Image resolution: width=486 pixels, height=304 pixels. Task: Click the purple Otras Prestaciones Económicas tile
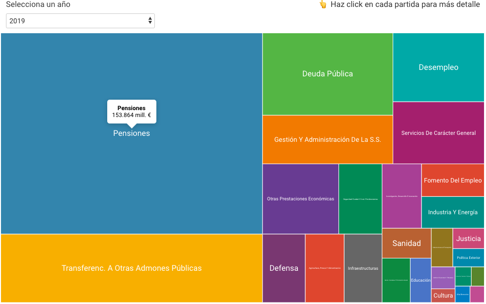click(x=300, y=199)
